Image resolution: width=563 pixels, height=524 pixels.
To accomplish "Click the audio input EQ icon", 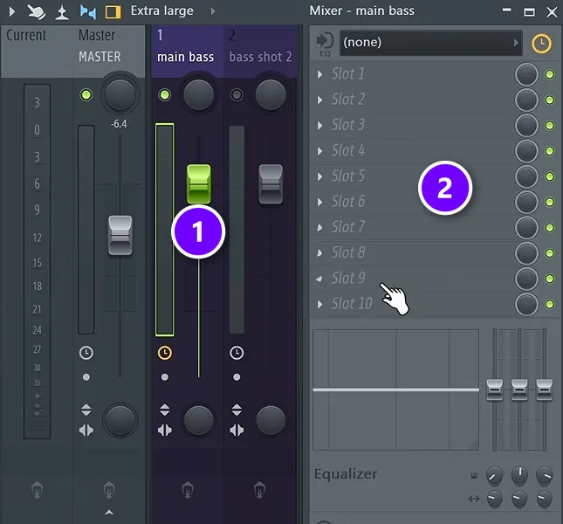I will [325, 44].
